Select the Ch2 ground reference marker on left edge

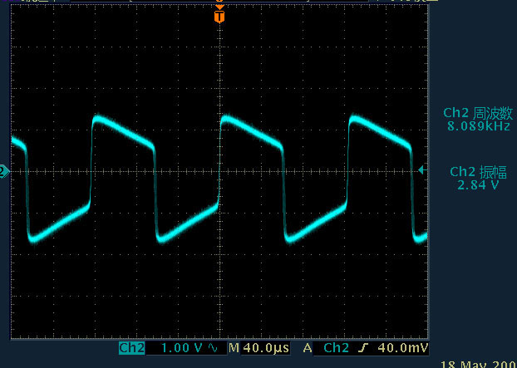coord(4,170)
